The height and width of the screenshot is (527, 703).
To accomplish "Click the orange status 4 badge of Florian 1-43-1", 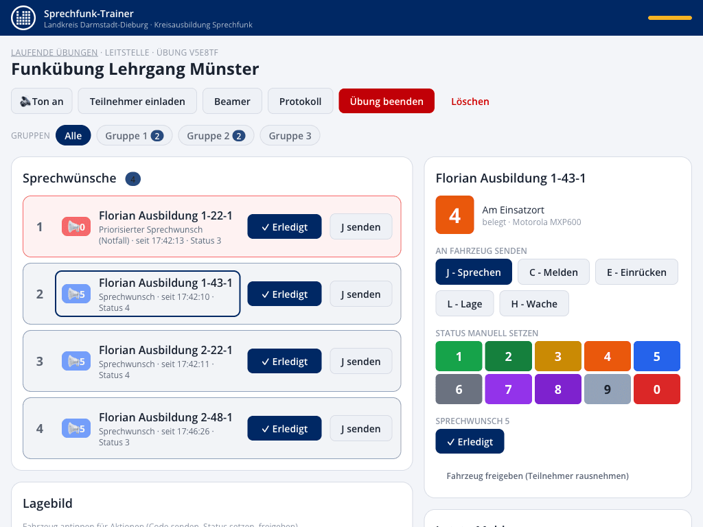I will tap(454, 215).
